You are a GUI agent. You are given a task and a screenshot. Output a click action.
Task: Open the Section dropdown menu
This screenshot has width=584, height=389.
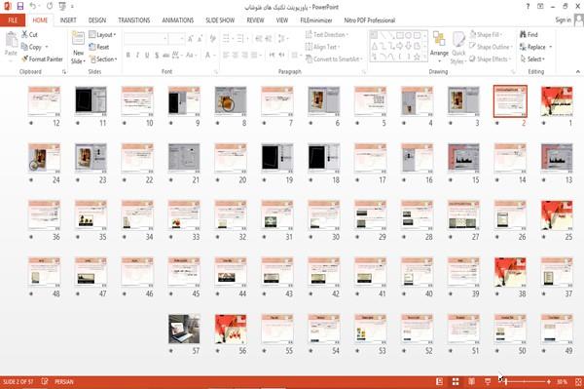click(103, 59)
